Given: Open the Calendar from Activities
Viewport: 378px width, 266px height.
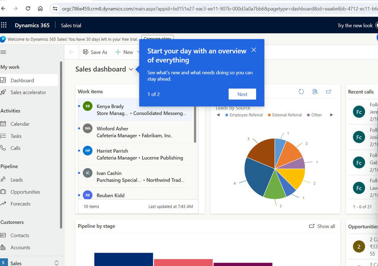Looking at the screenshot, I should pos(23,124).
